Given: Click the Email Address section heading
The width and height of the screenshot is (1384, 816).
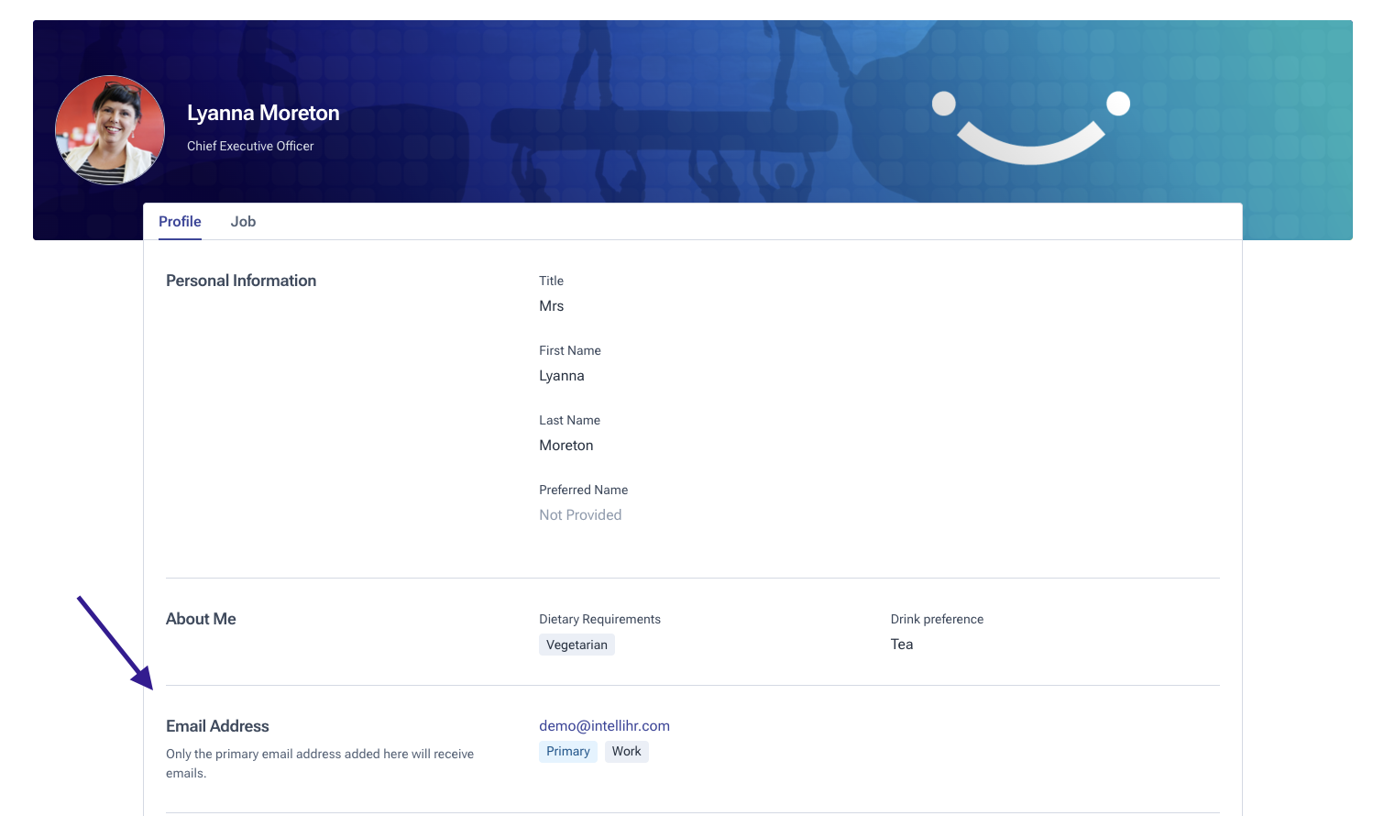Looking at the screenshot, I should point(217,726).
